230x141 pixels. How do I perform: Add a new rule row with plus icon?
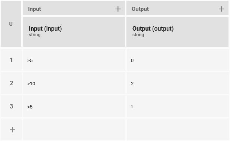coord(12,130)
